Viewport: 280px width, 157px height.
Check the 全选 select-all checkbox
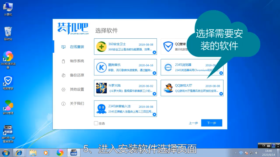tap(96, 123)
